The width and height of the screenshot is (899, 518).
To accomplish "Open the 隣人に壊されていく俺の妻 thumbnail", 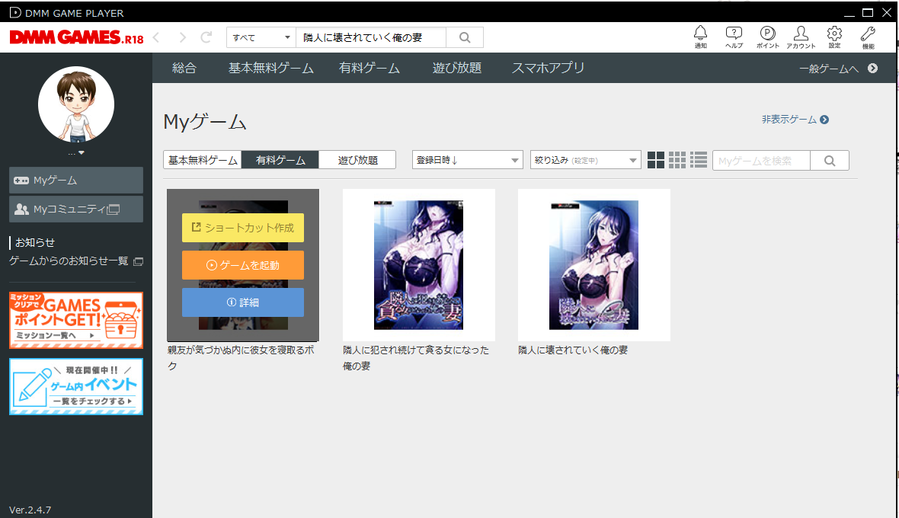I will click(594, 265).
